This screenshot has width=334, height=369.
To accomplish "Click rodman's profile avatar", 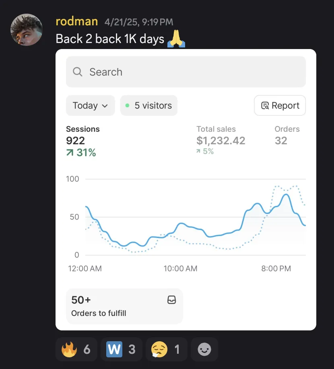I will click(27, 30).
